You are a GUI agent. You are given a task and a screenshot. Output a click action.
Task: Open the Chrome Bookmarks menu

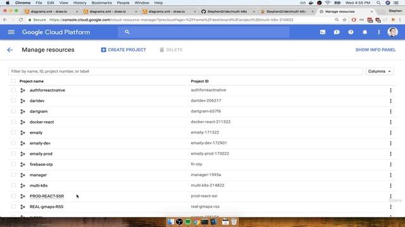[101, 3]
